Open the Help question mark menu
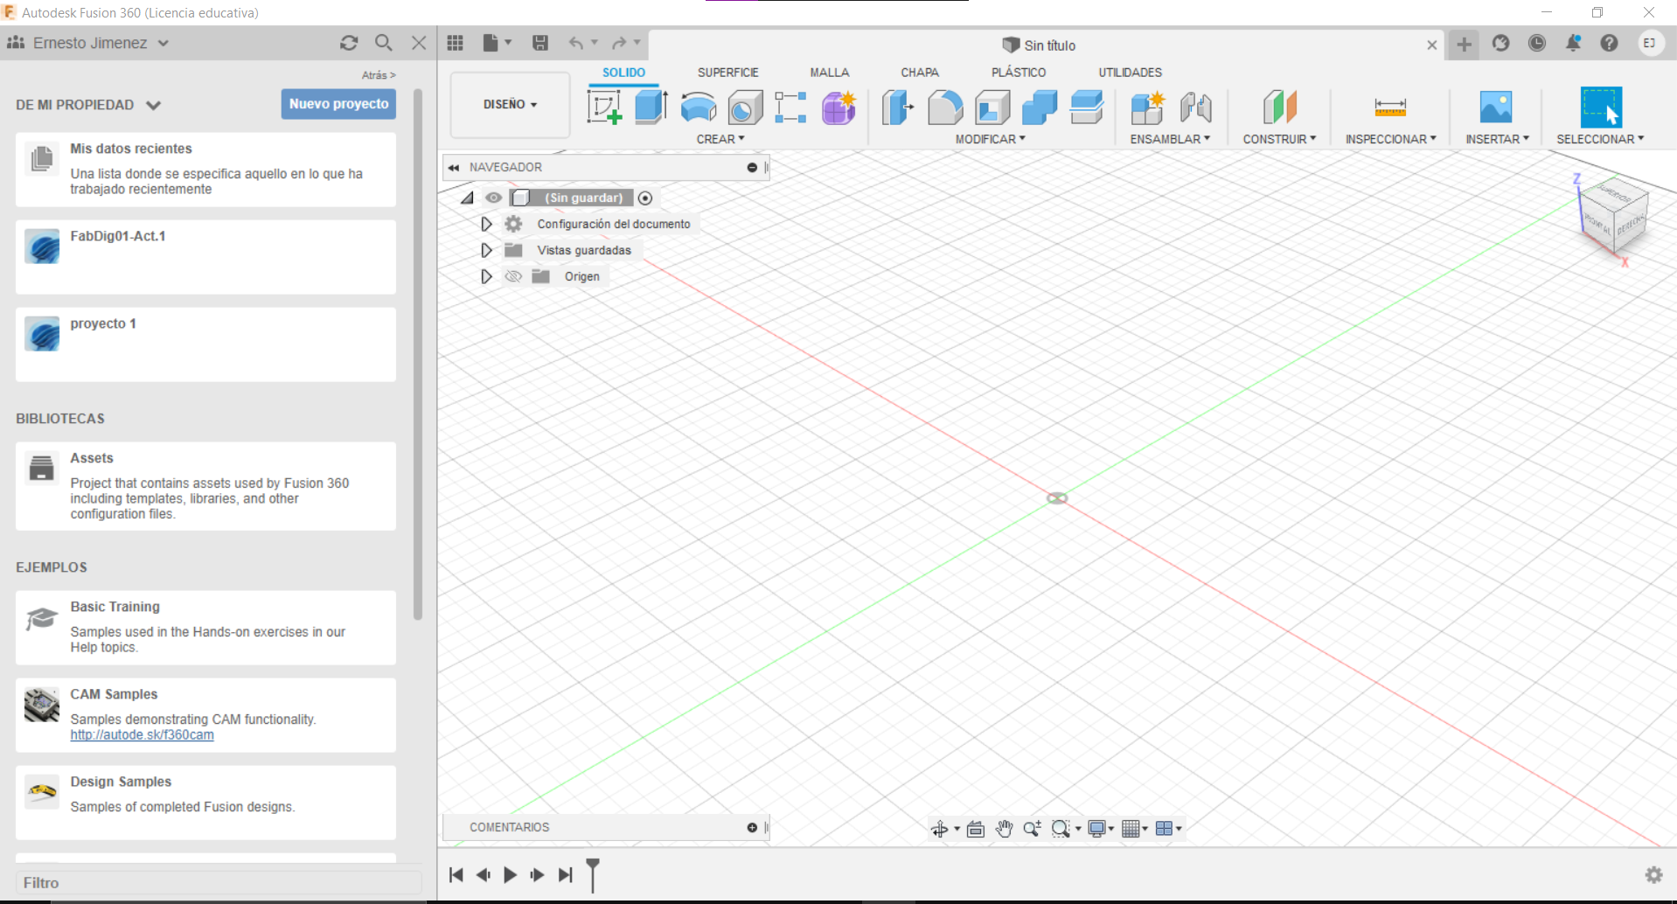This screenshot has height=904, width=1677. pos(1609,43)
